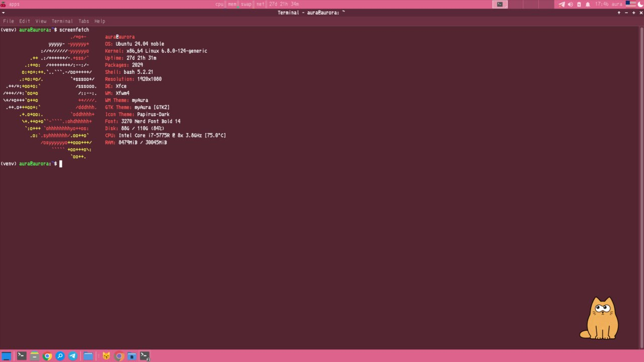The width and height of the screenshot is (644, 362).
Task: Open the View menu
Action: point(41,21)
